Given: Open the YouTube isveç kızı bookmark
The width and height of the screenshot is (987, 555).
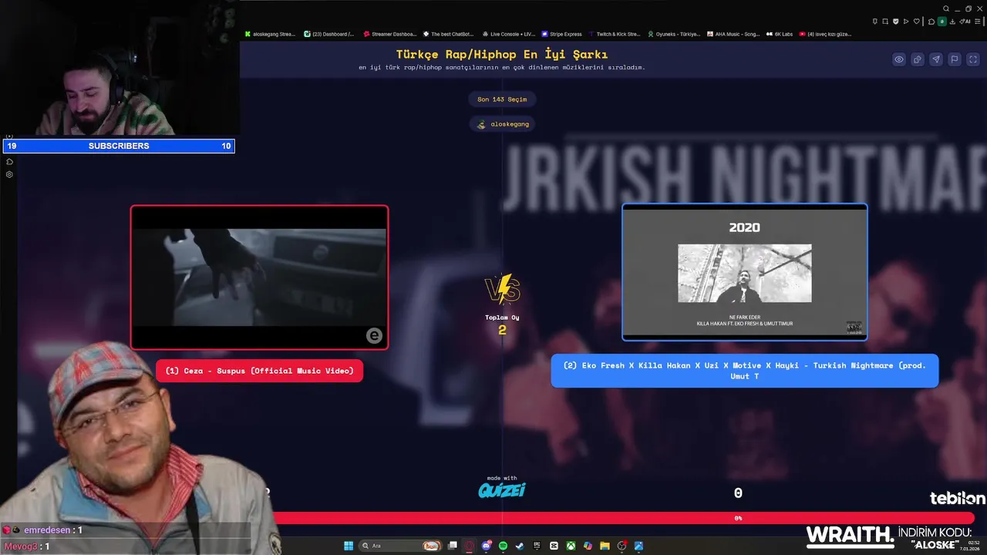Looking at the screenshot, I should pyautogui.click(x=827, y=34).
